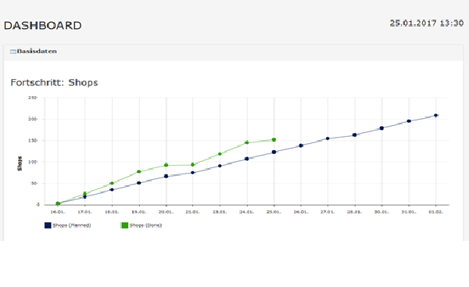This screenshot has width=469, height=287.
Task: Select the green Done data point at 24.01.
Action: [x=247, y=142]
